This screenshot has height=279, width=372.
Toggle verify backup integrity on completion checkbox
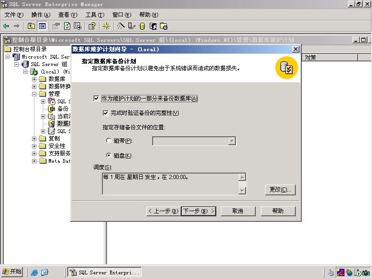click(106, 113)
